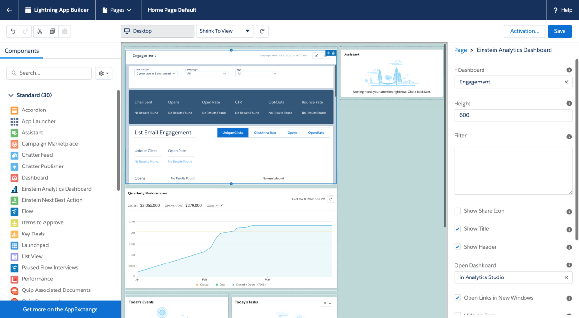The width and height of the screenshot is (579, 318).
Task: Open the Campaign filter dropdown
Action: [x=206, y=74]
